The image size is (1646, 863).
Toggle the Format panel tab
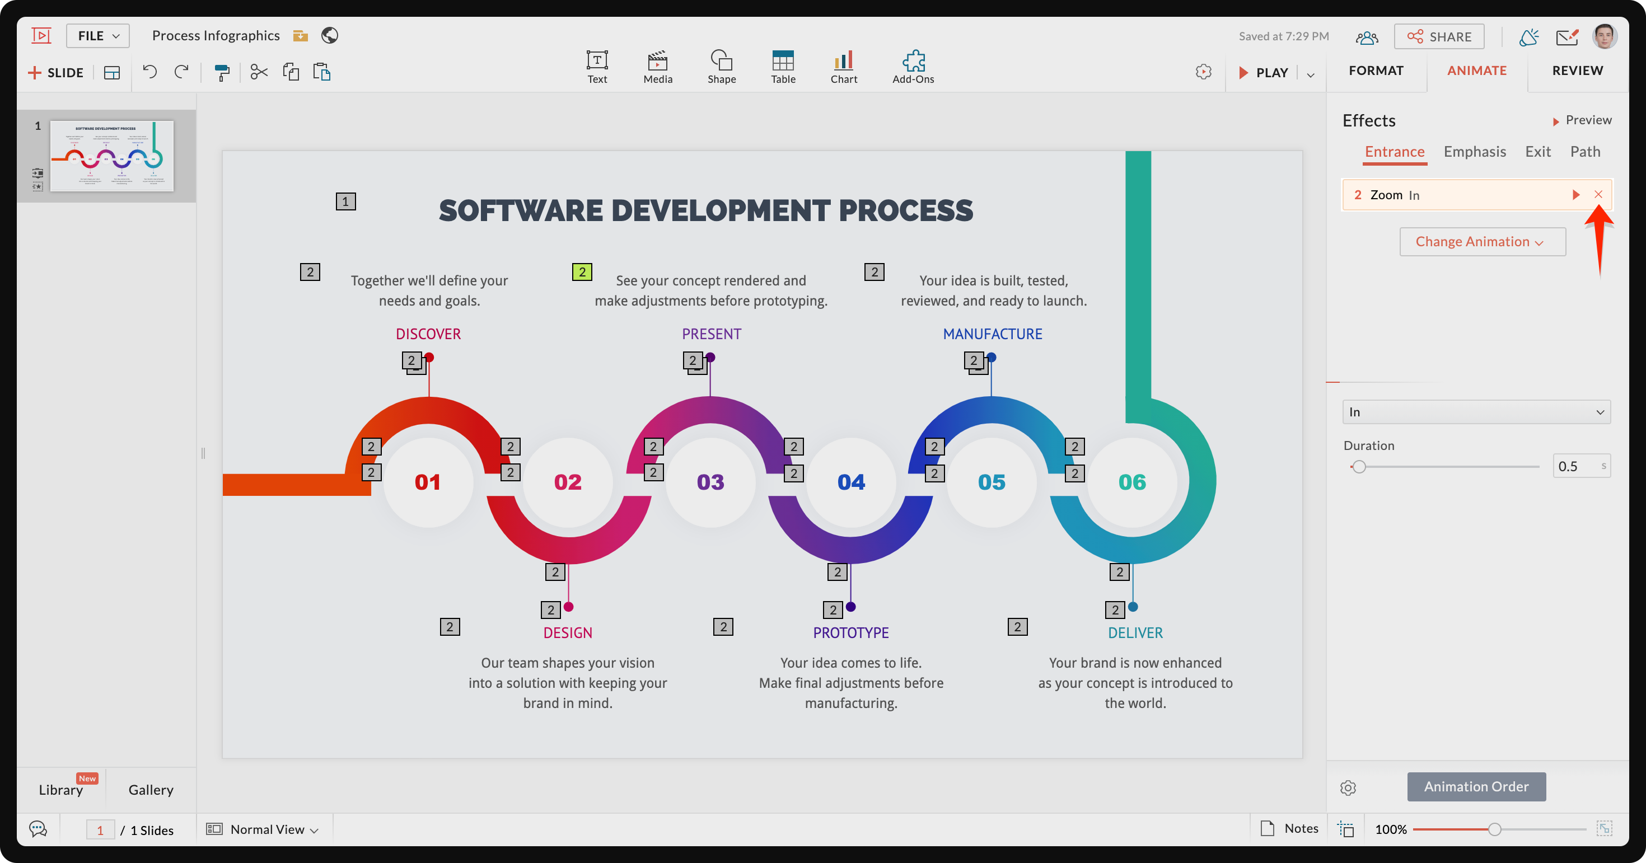(1377, 71)
